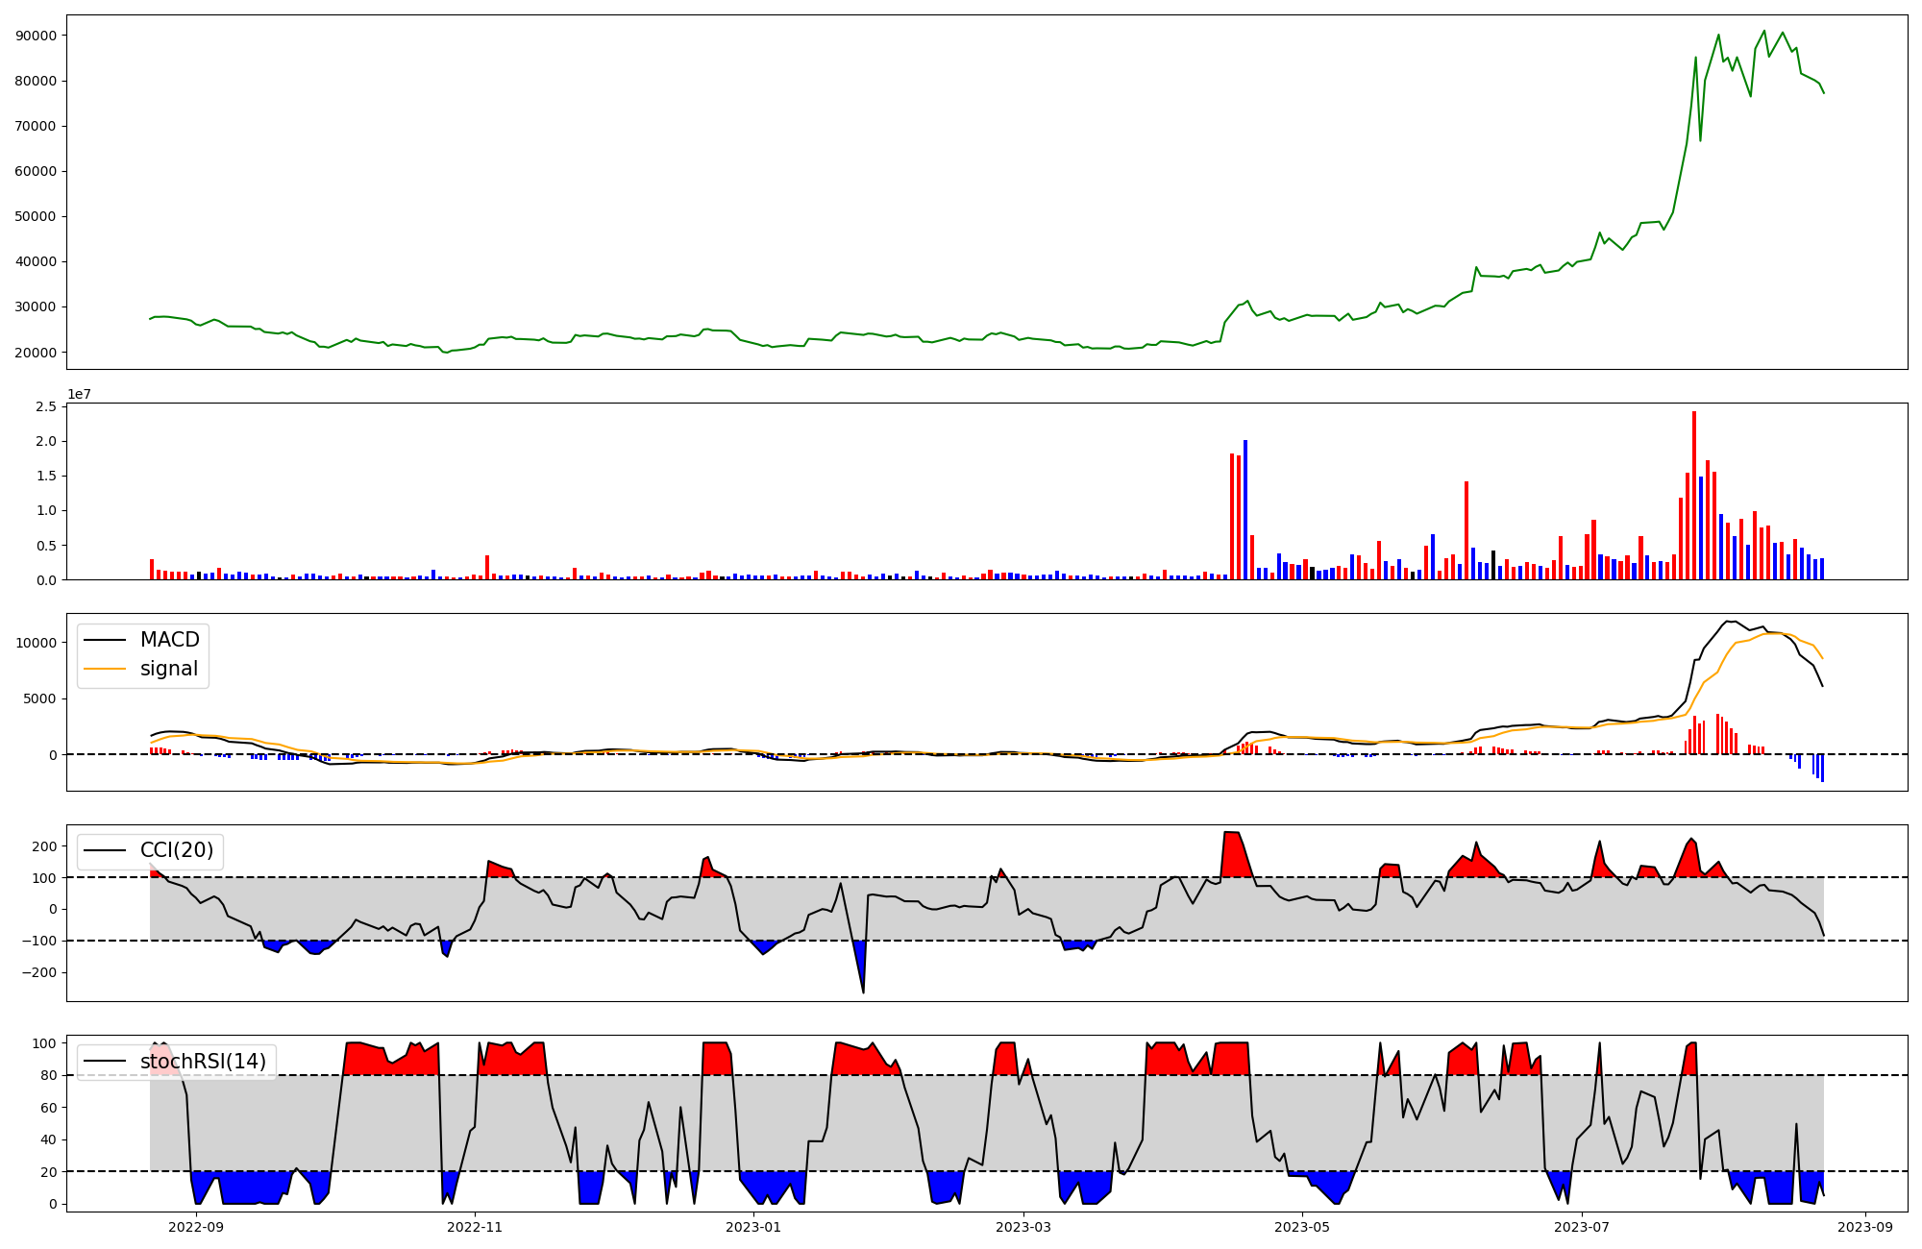Select the 2023-05 x-axis date label
This screenshot has height=1249, width=1922.
1302,1227
